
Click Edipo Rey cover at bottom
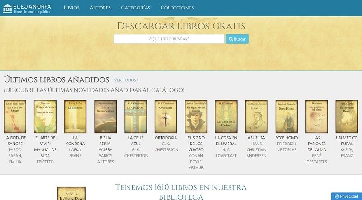[71, 194]
